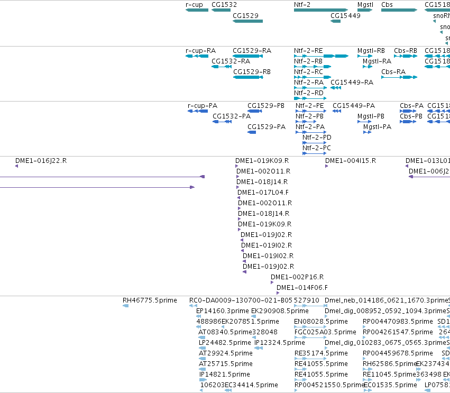Image resolution: width=450 pixels, height=393 pixels.
Task: Select transcript Cbs-RA
Action: click(x=399, y=77)
